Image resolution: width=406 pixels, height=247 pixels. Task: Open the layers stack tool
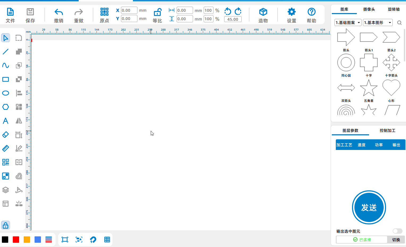[6, 190]
